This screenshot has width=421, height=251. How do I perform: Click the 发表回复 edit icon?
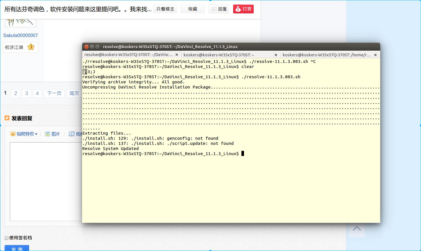[7, 118]
